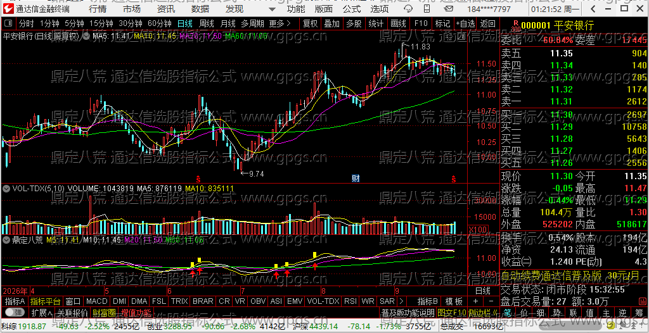
Task: Open the 增值功能 tab
Action: [136, 312]
